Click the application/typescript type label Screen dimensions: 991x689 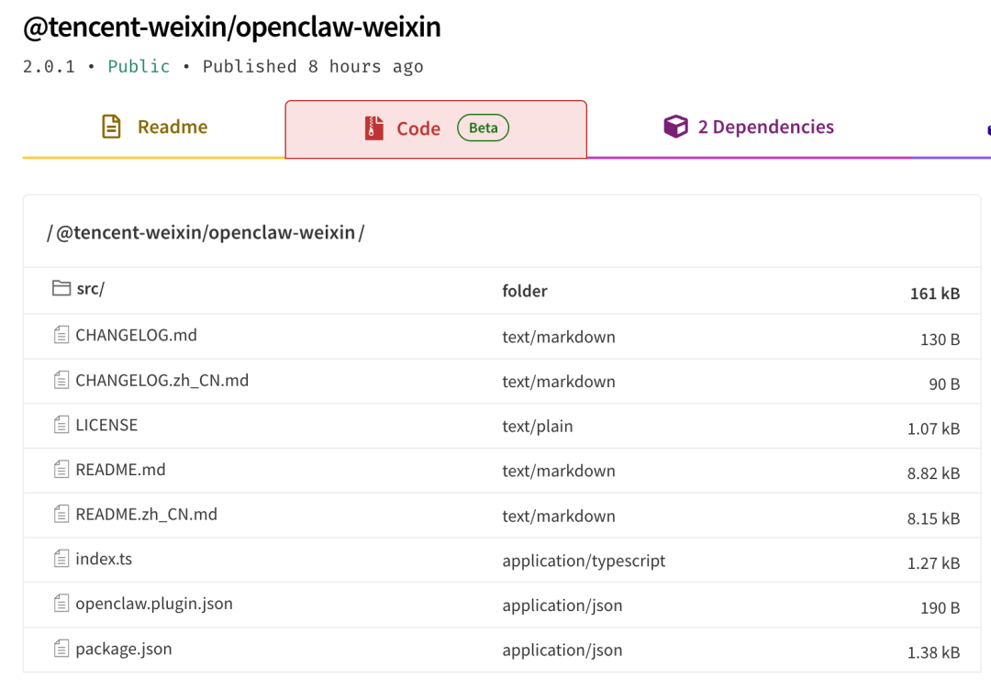click(x=584, y=561)
